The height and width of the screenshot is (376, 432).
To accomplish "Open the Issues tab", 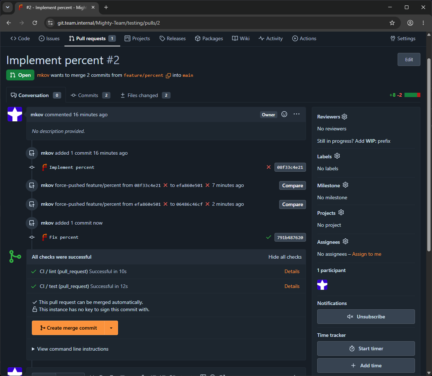I will click(x=49, y=39).
